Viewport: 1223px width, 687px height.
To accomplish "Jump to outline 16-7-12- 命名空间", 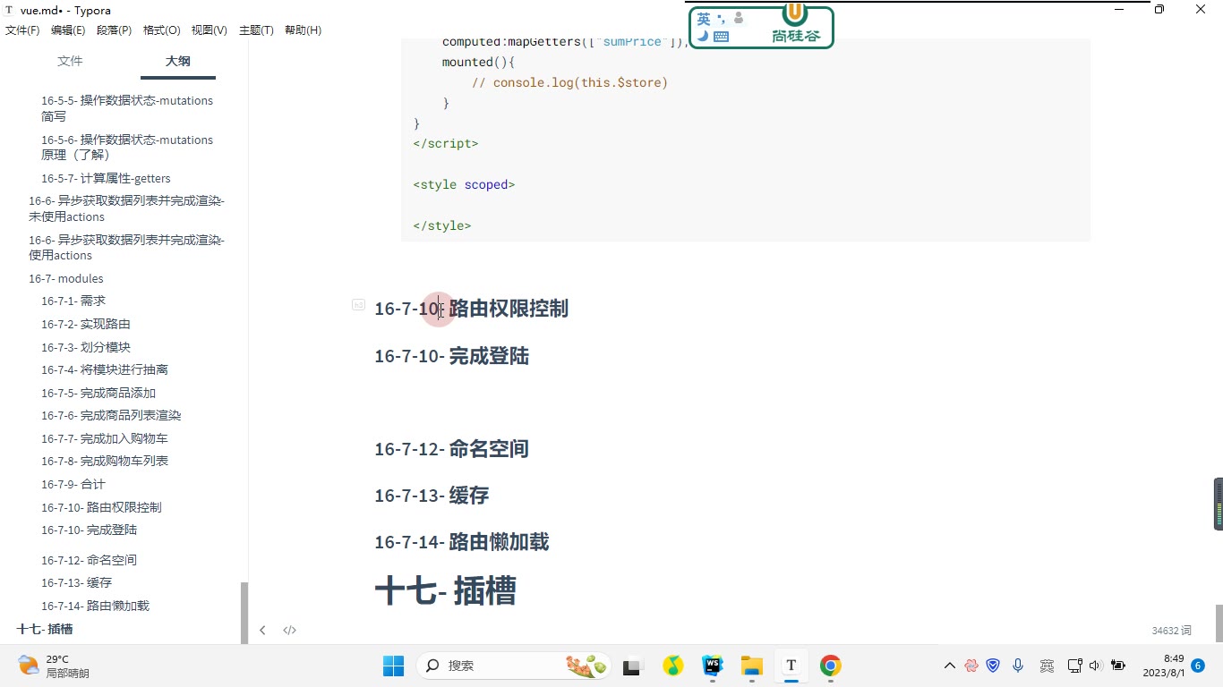I will pos(89,560).
